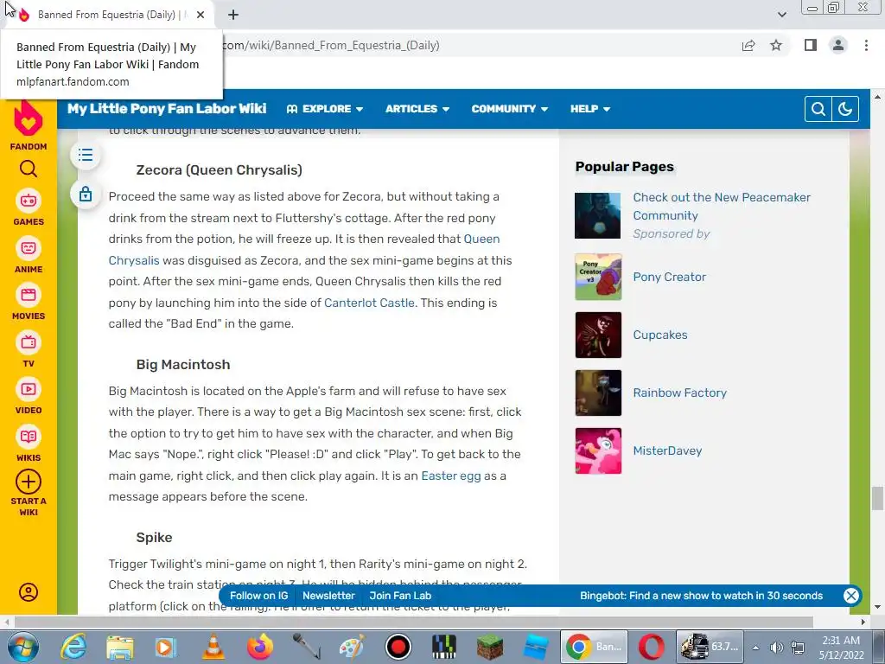Dismiss the Bingebot banner
Viewport: 885px width, 664px height.
[x=850, y=595]
